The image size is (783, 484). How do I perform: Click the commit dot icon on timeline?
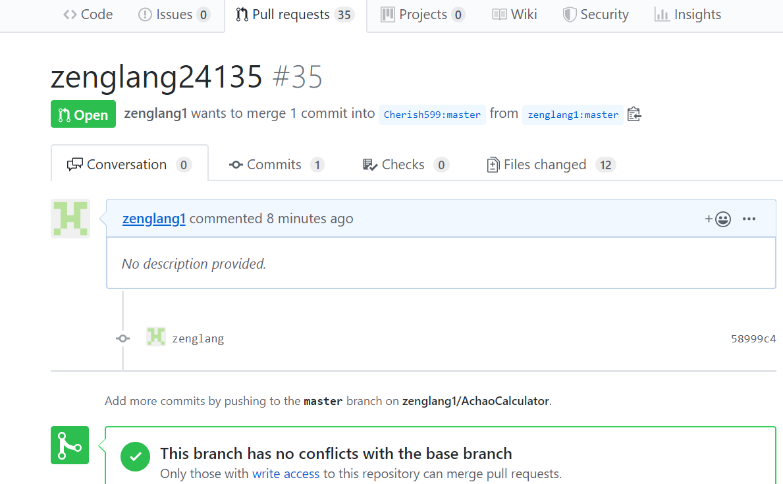(x=123, y=338)
